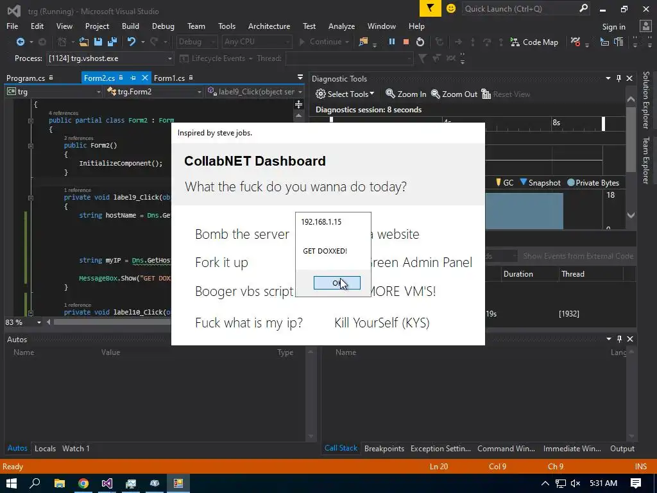Open the label9_Click member dropdown

(255, 91)
